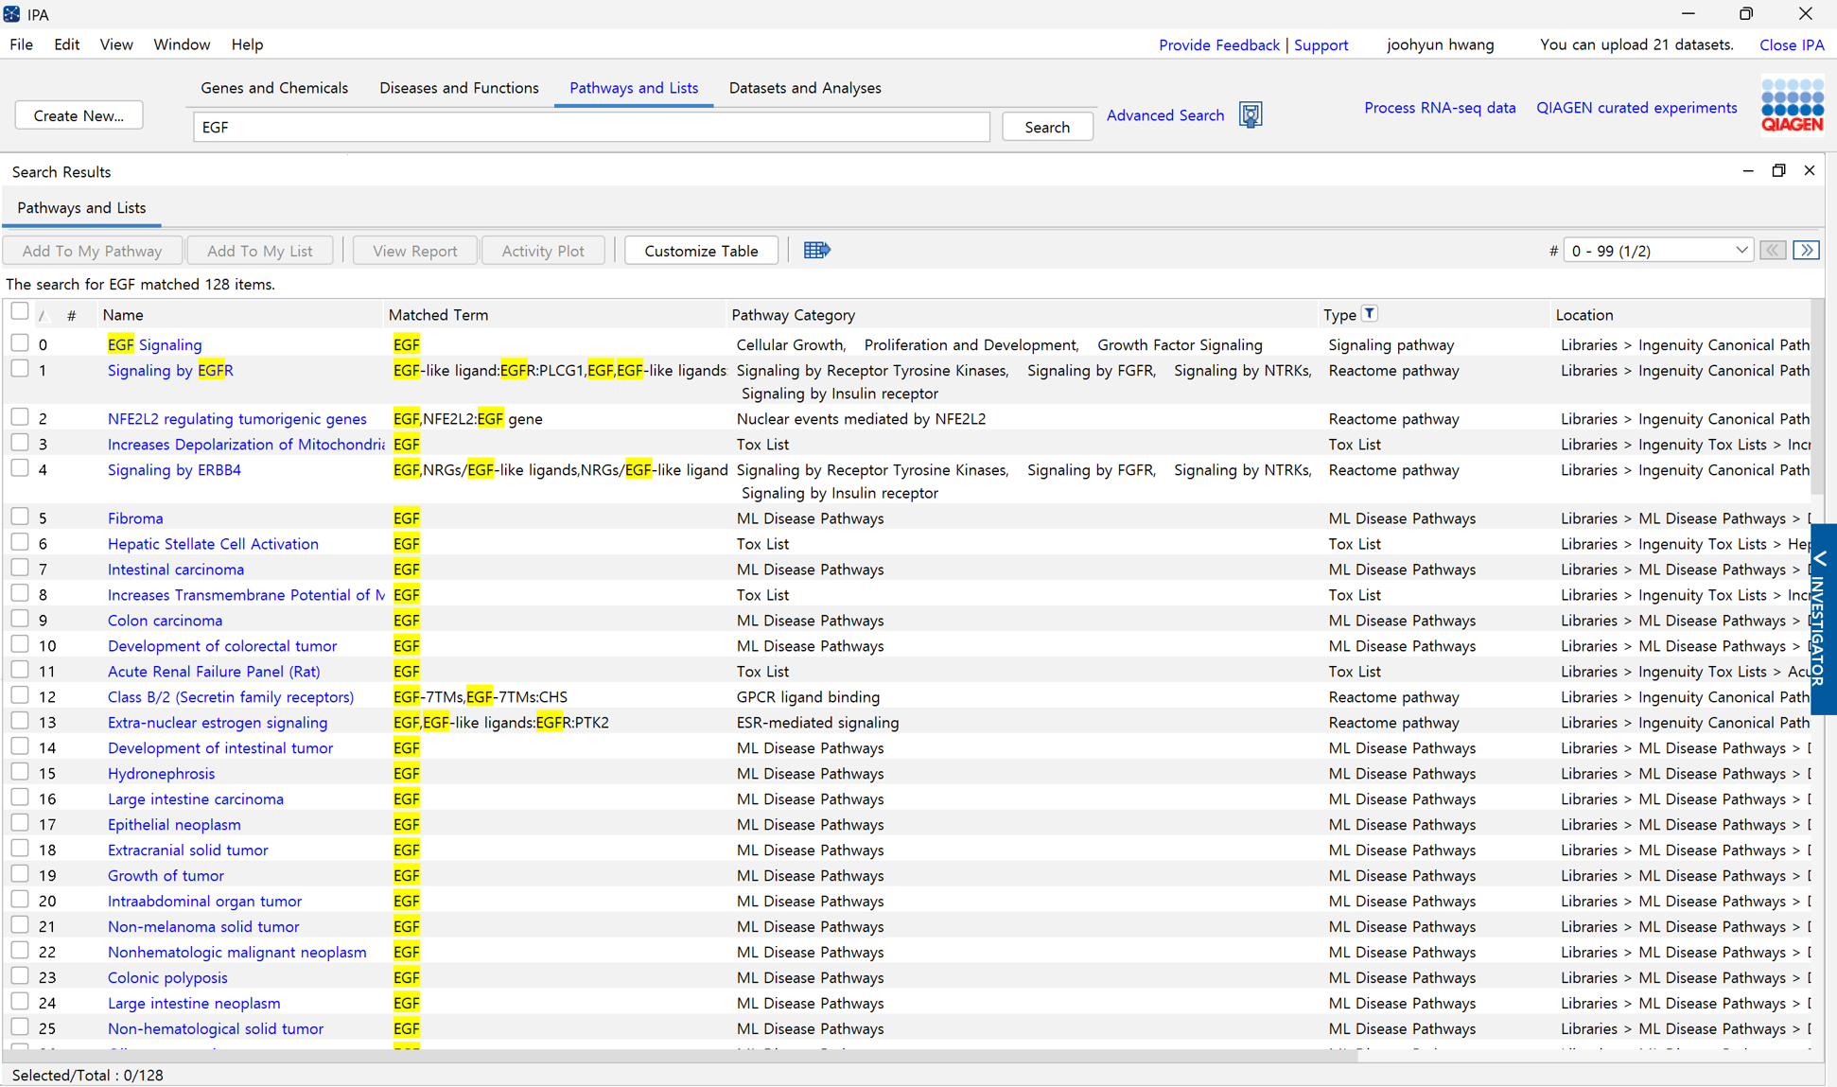The width and height of the screenshot is (1837, 1087).
Task: Check the Signaling by ERBB4 row checkbox
Action: [19, 467]
